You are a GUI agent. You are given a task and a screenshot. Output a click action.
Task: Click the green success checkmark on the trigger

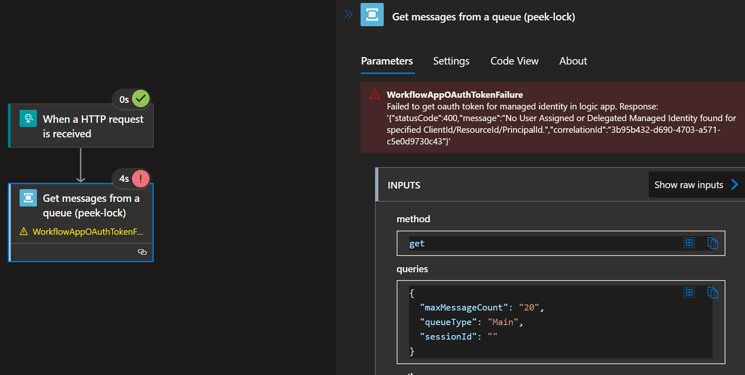(141, 99)
